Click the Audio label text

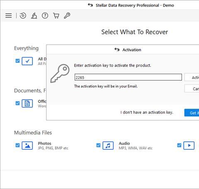[124, 144]
